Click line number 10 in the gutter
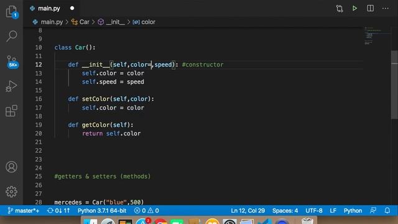Viewport: 398px width, 224px height. point(39,47)
